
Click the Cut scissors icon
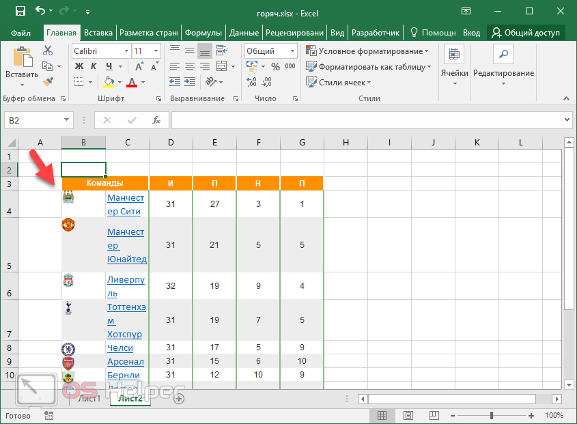[x=47, y=51]
